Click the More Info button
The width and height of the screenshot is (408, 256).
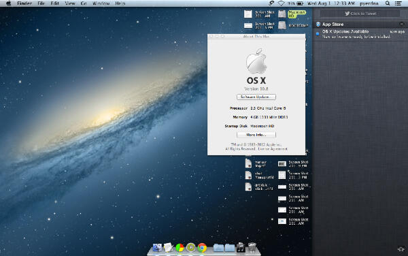(x=256, y=135)
